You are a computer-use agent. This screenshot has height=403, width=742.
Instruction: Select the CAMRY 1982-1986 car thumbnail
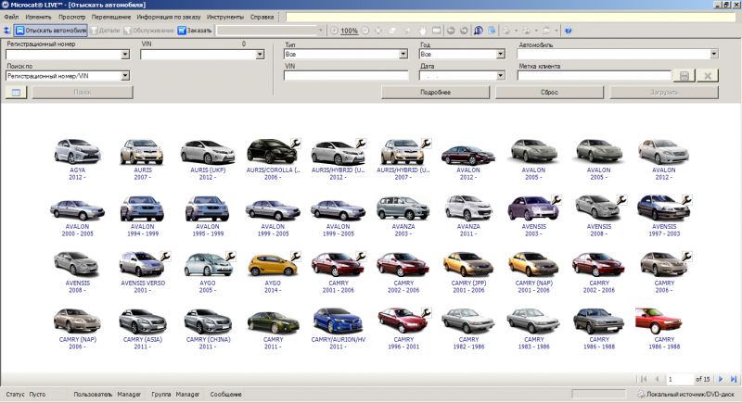(x=468, y=321)
